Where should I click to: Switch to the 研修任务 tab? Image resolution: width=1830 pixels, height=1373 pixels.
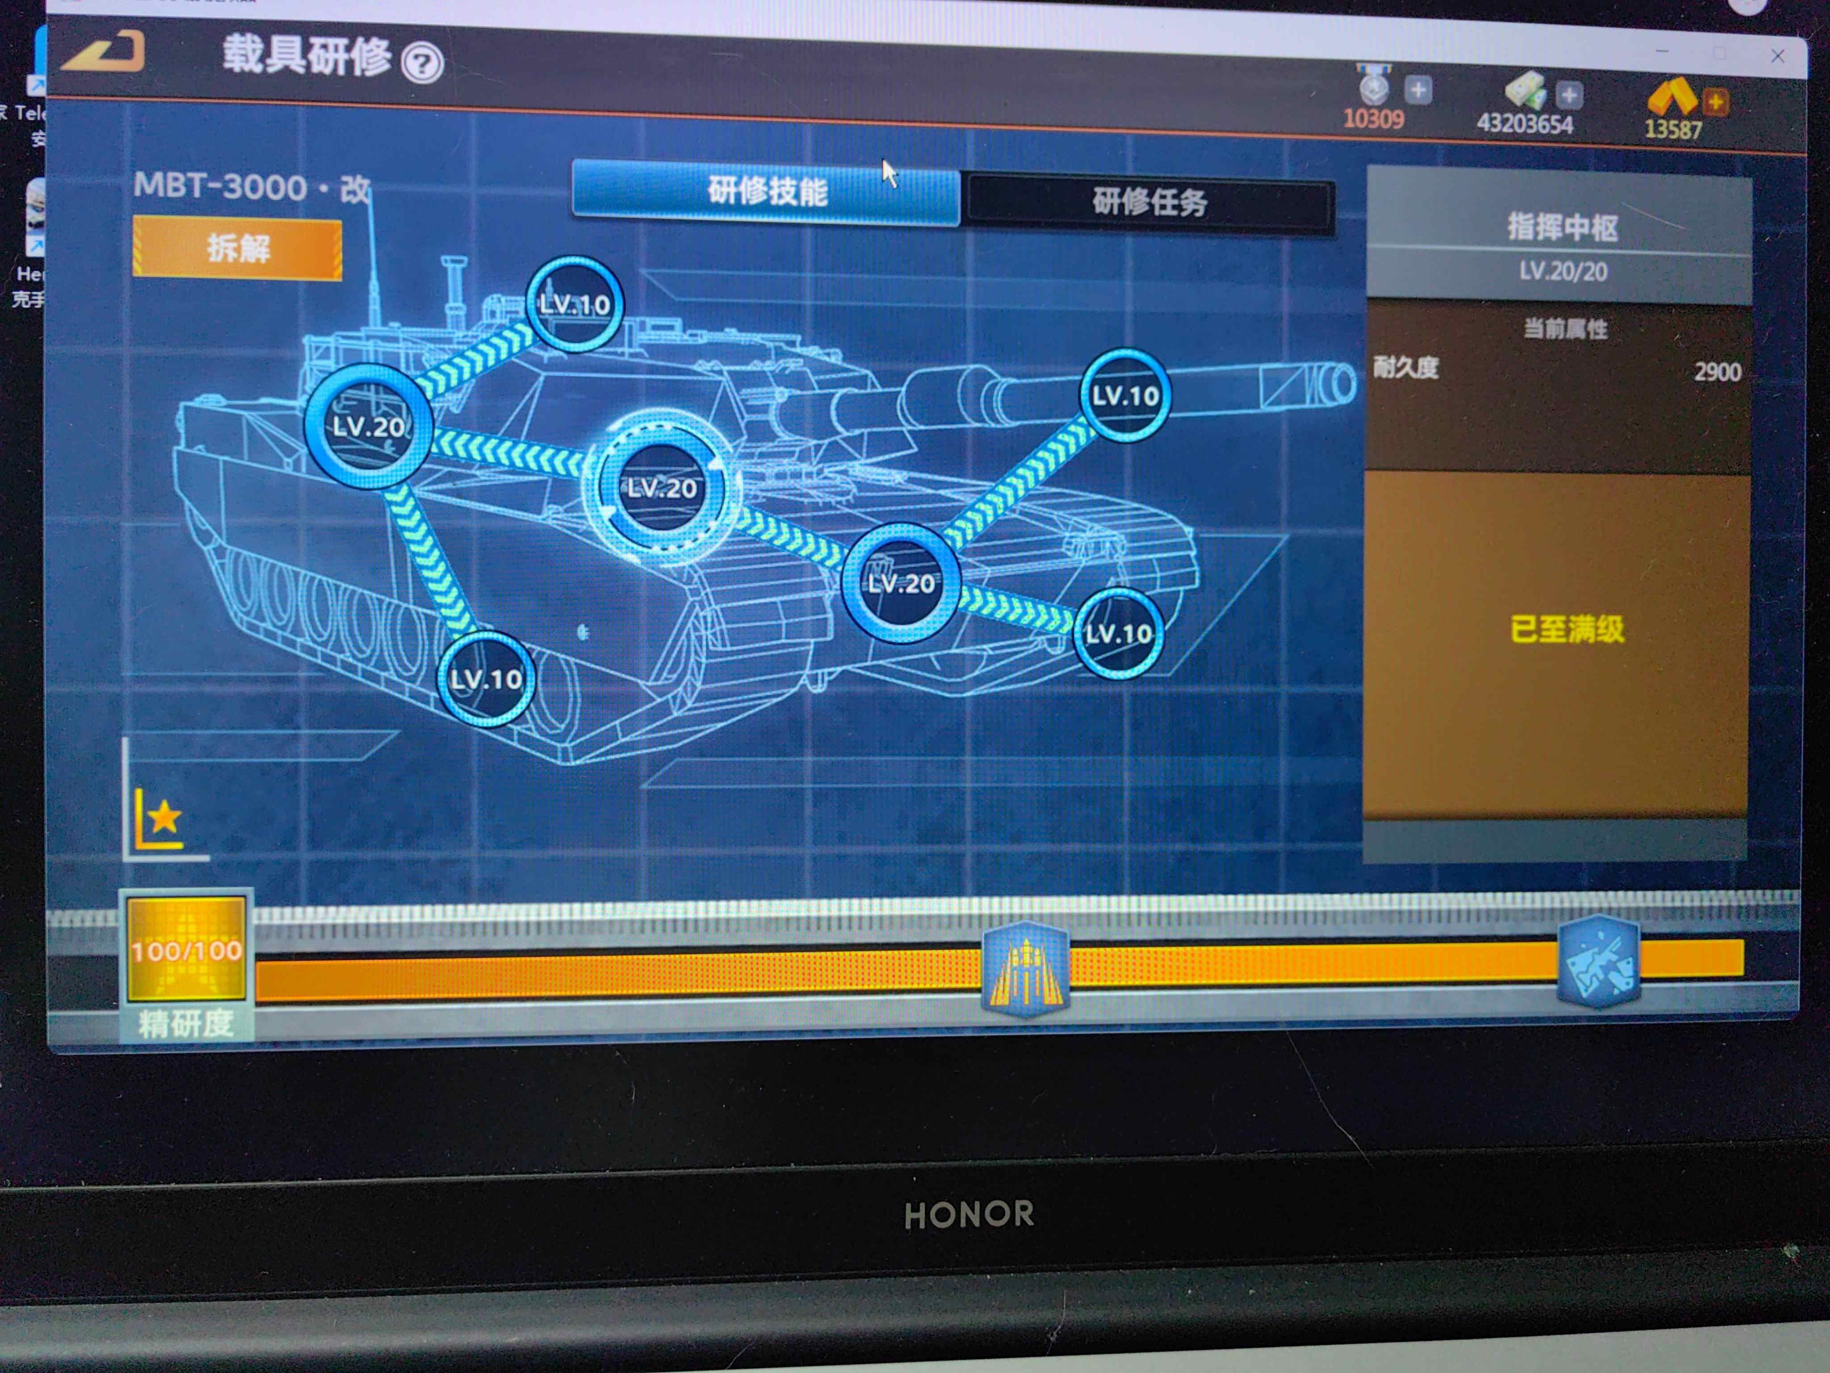pyautogui.click(x=1149, y=201)
